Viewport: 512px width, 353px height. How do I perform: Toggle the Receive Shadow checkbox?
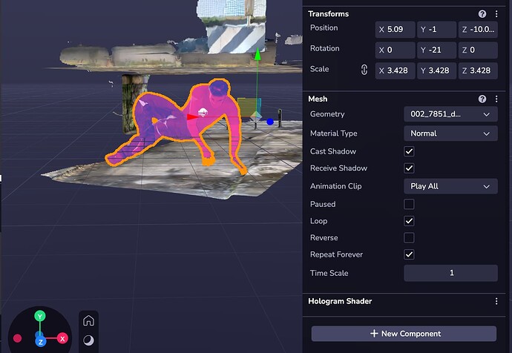409,168
